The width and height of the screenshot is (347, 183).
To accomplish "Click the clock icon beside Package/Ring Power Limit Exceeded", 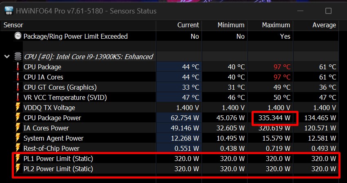I will click(x=18, y=36).
